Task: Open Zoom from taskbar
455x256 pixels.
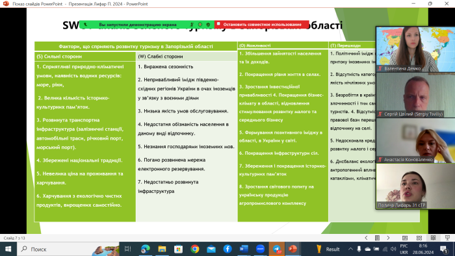Action: click(260, 249)
